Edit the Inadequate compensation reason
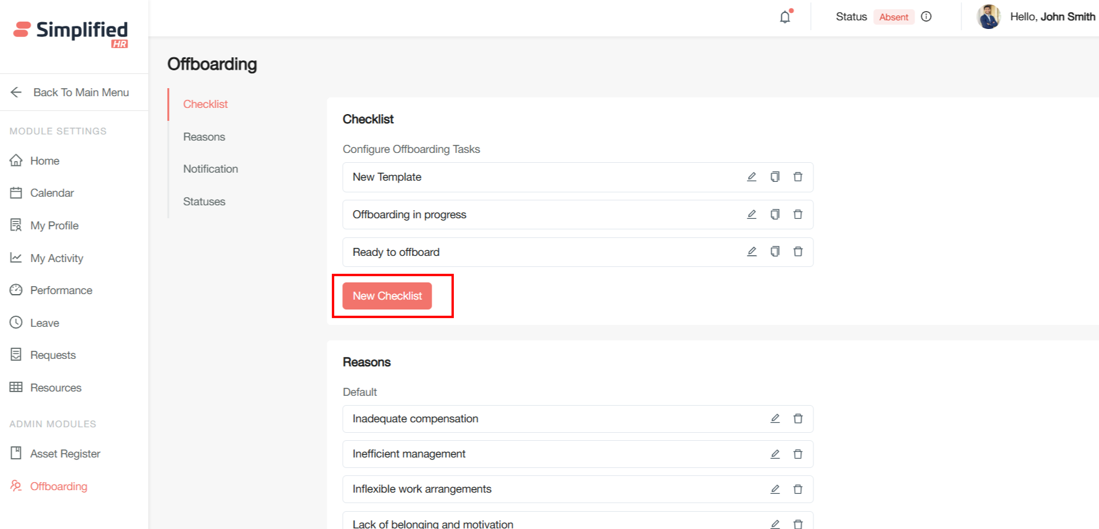Screen dimensions: 1099x529 (775, 419)
